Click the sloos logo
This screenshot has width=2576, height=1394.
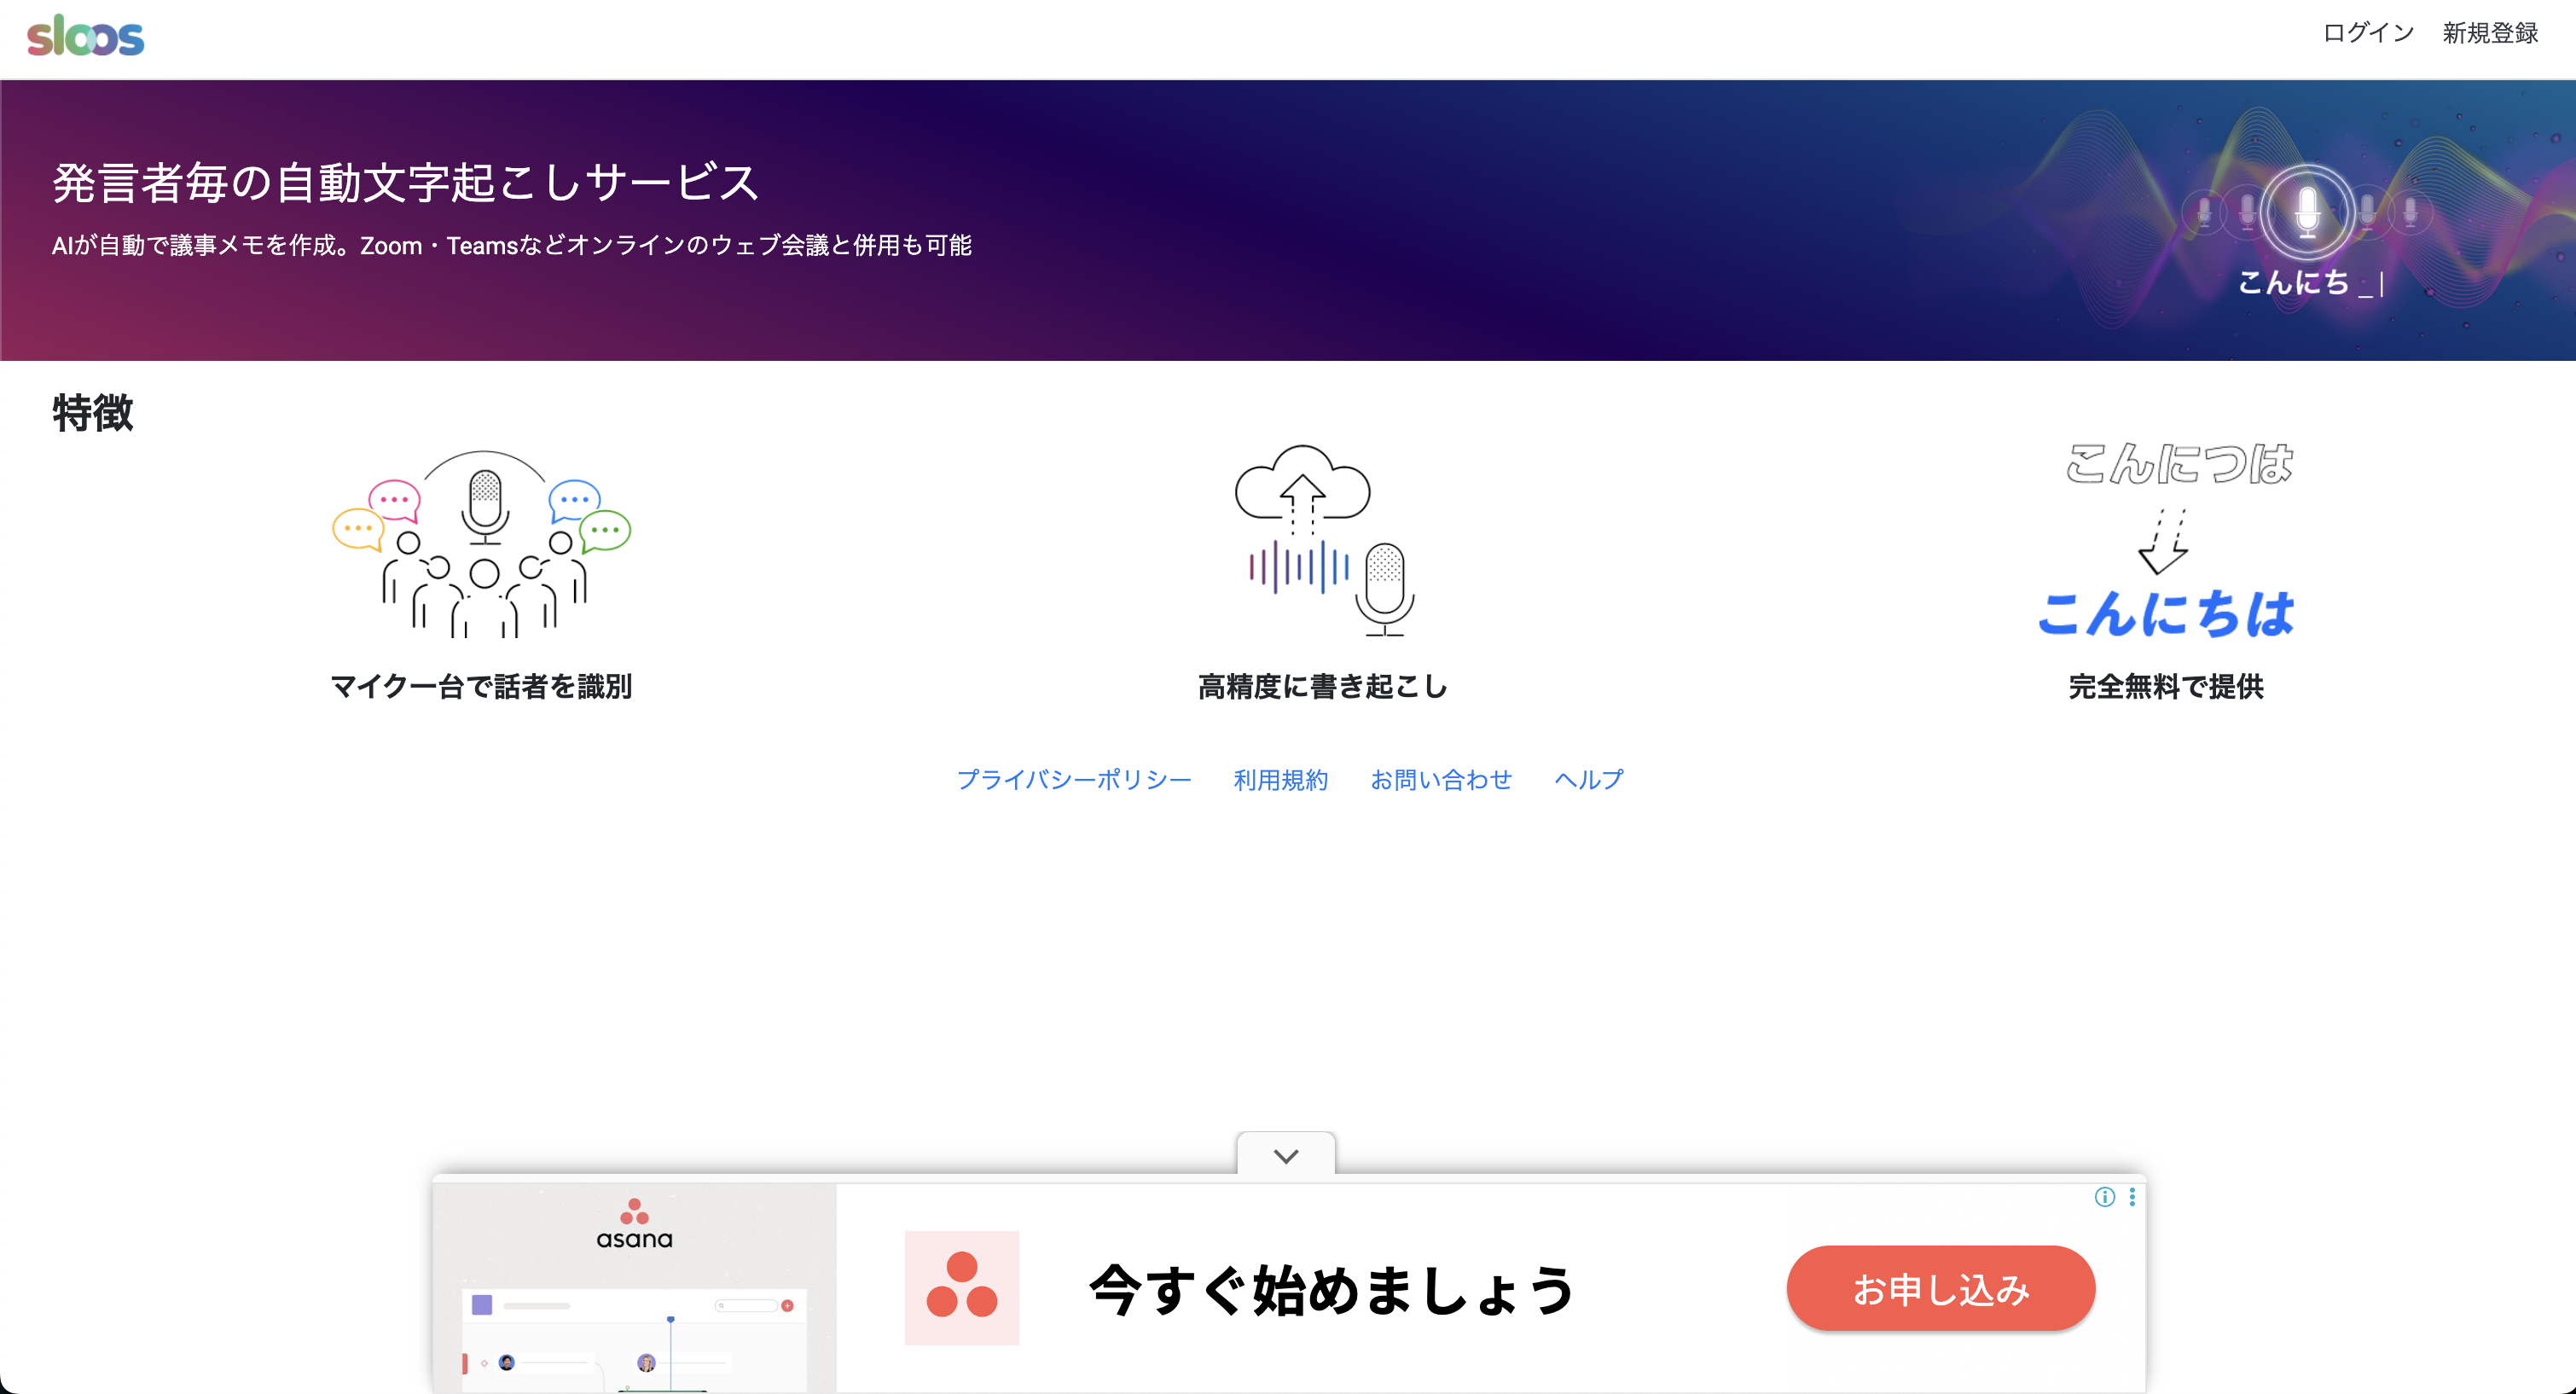click(85, 36)
